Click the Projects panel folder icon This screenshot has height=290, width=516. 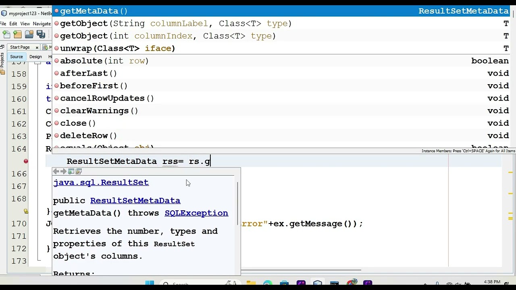[x=2, y=72]
